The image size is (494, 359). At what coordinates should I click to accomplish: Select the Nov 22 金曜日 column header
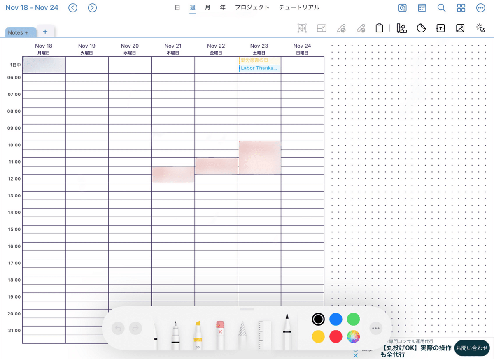[x=216, y=49]
